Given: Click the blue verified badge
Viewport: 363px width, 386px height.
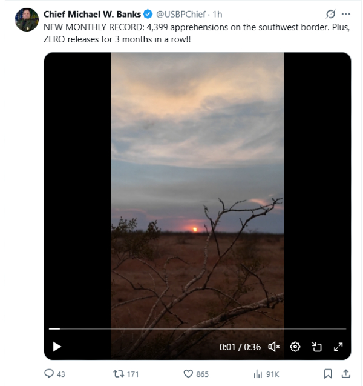Looking at the screenshot, I should [148, 14].
